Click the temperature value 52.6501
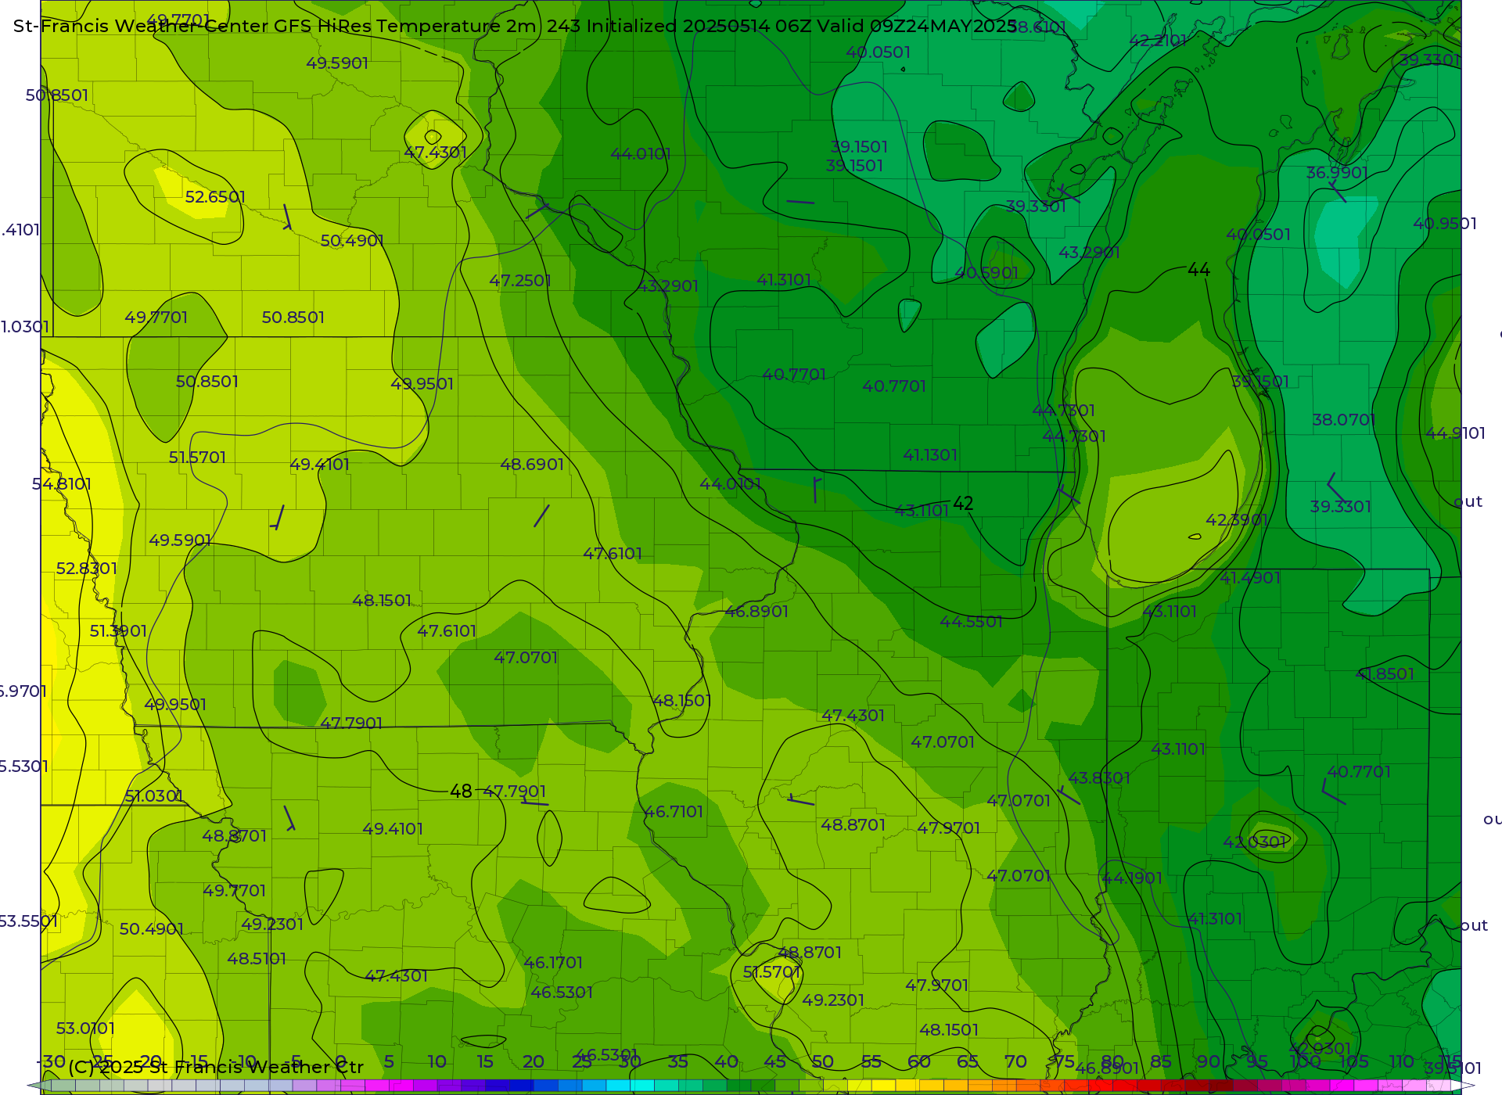The image size is (1502, 1095). [215, 197]
